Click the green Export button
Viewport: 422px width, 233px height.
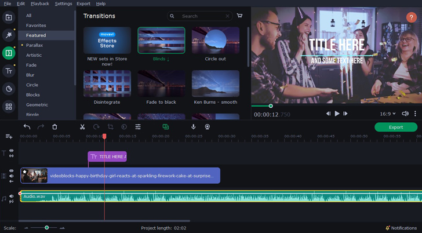point(396,127)
